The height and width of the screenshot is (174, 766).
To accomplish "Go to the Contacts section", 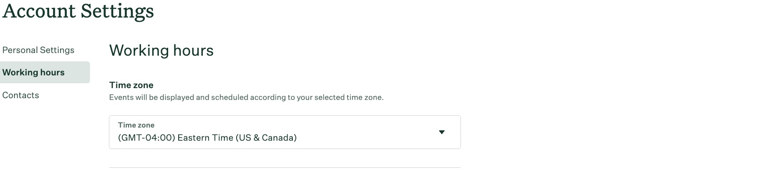I will (x=21, y=95).
